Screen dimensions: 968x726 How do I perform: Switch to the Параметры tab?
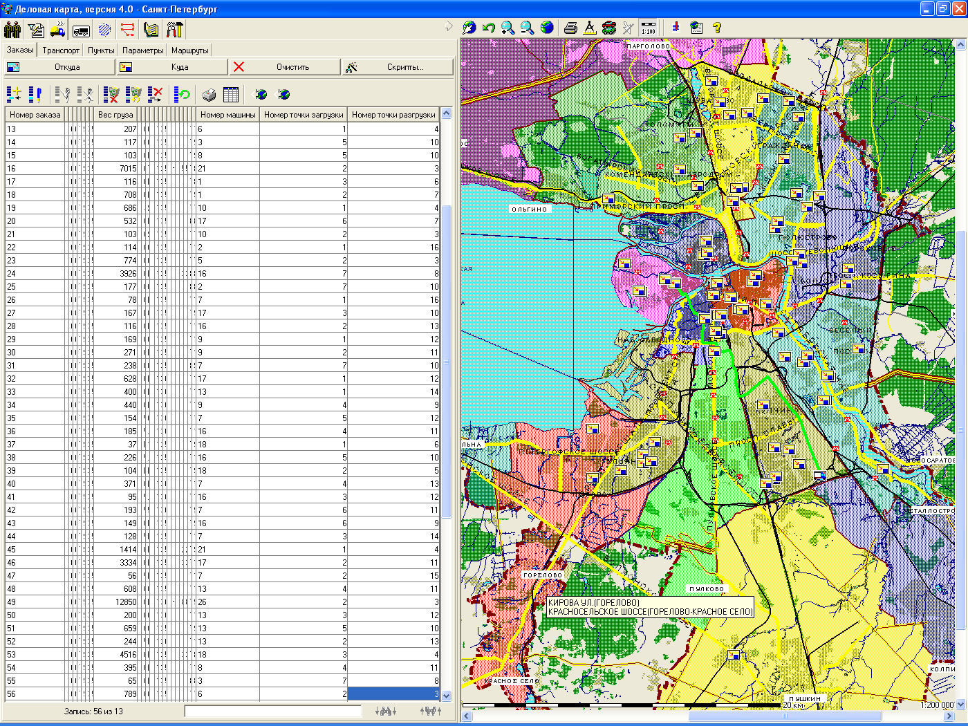[x=143, y=50]
